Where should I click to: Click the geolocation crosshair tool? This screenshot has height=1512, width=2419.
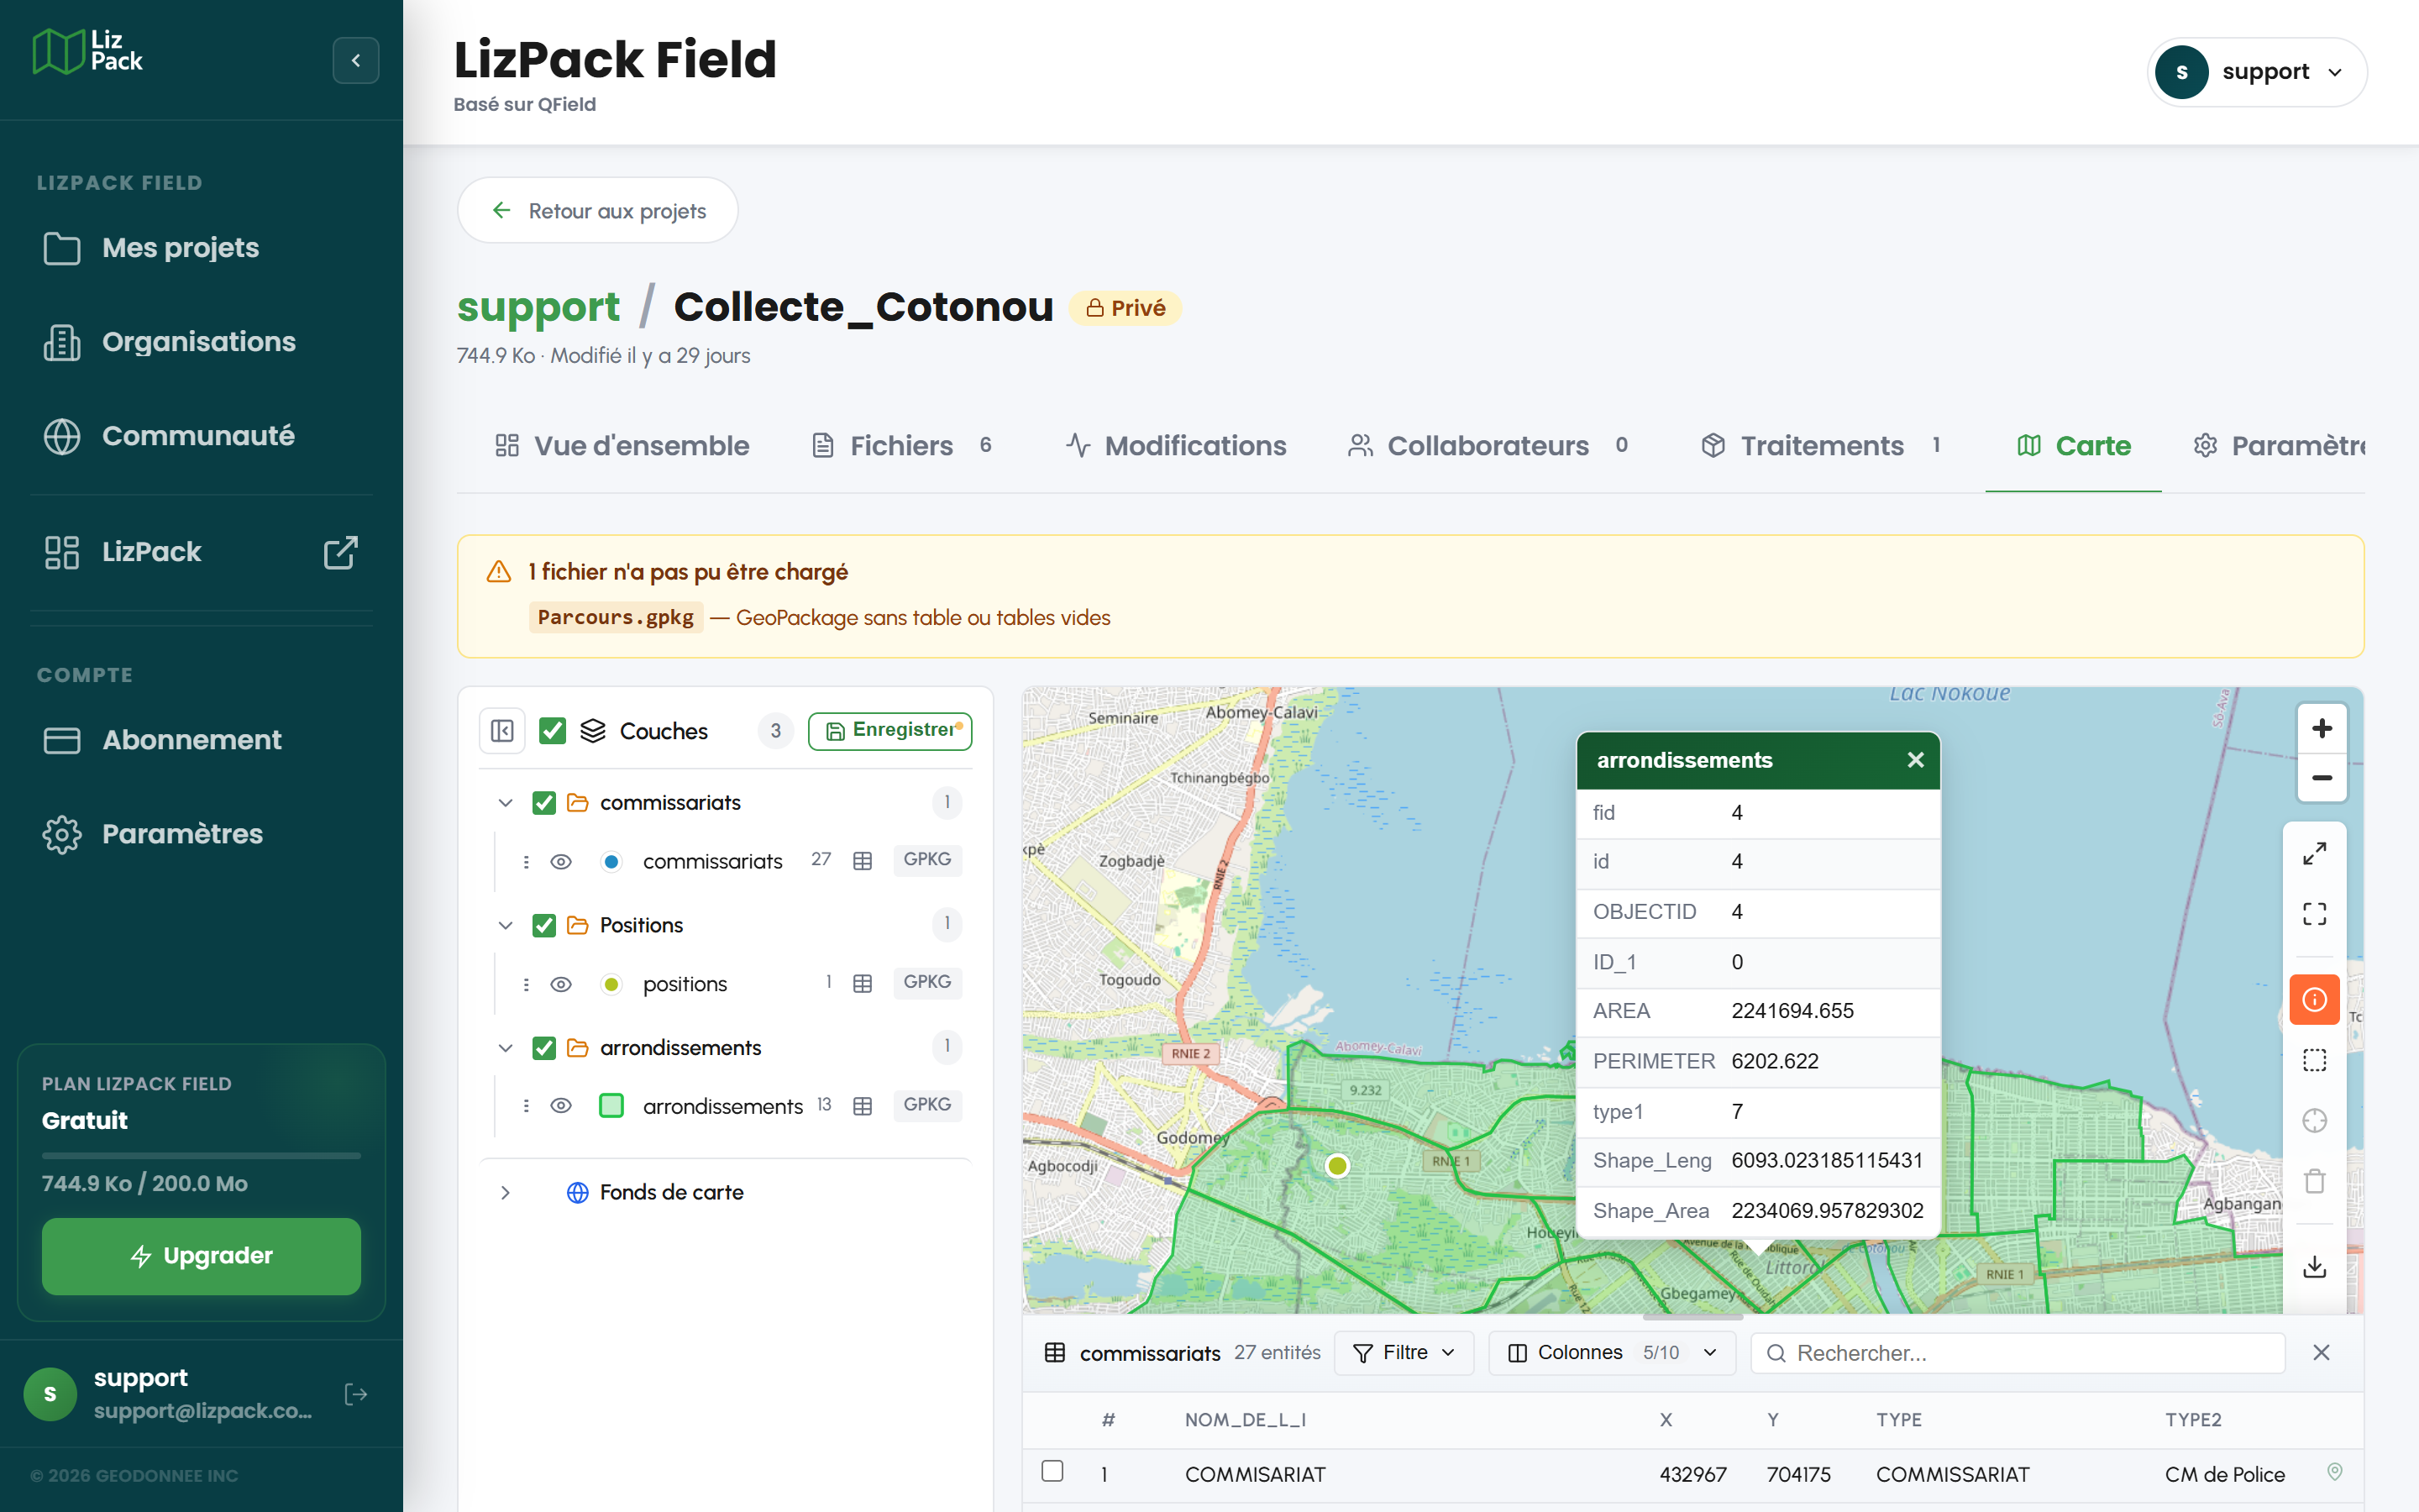coord(2314,1121)
